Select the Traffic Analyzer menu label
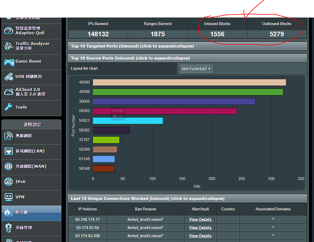This screenshot has height=242, width=314. point(32,46)
